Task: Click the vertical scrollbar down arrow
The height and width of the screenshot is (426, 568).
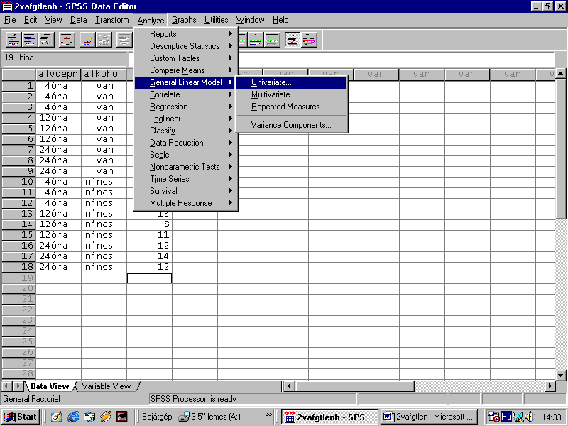Action: [561, 376]
